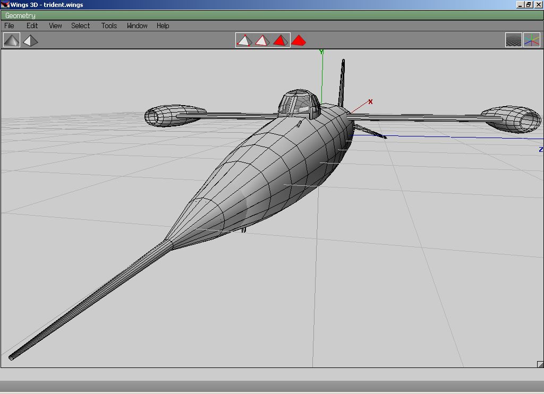The width and height of the screenshot is (544, 394).
Task: Close the Wings 3D window
Action: 538,5
